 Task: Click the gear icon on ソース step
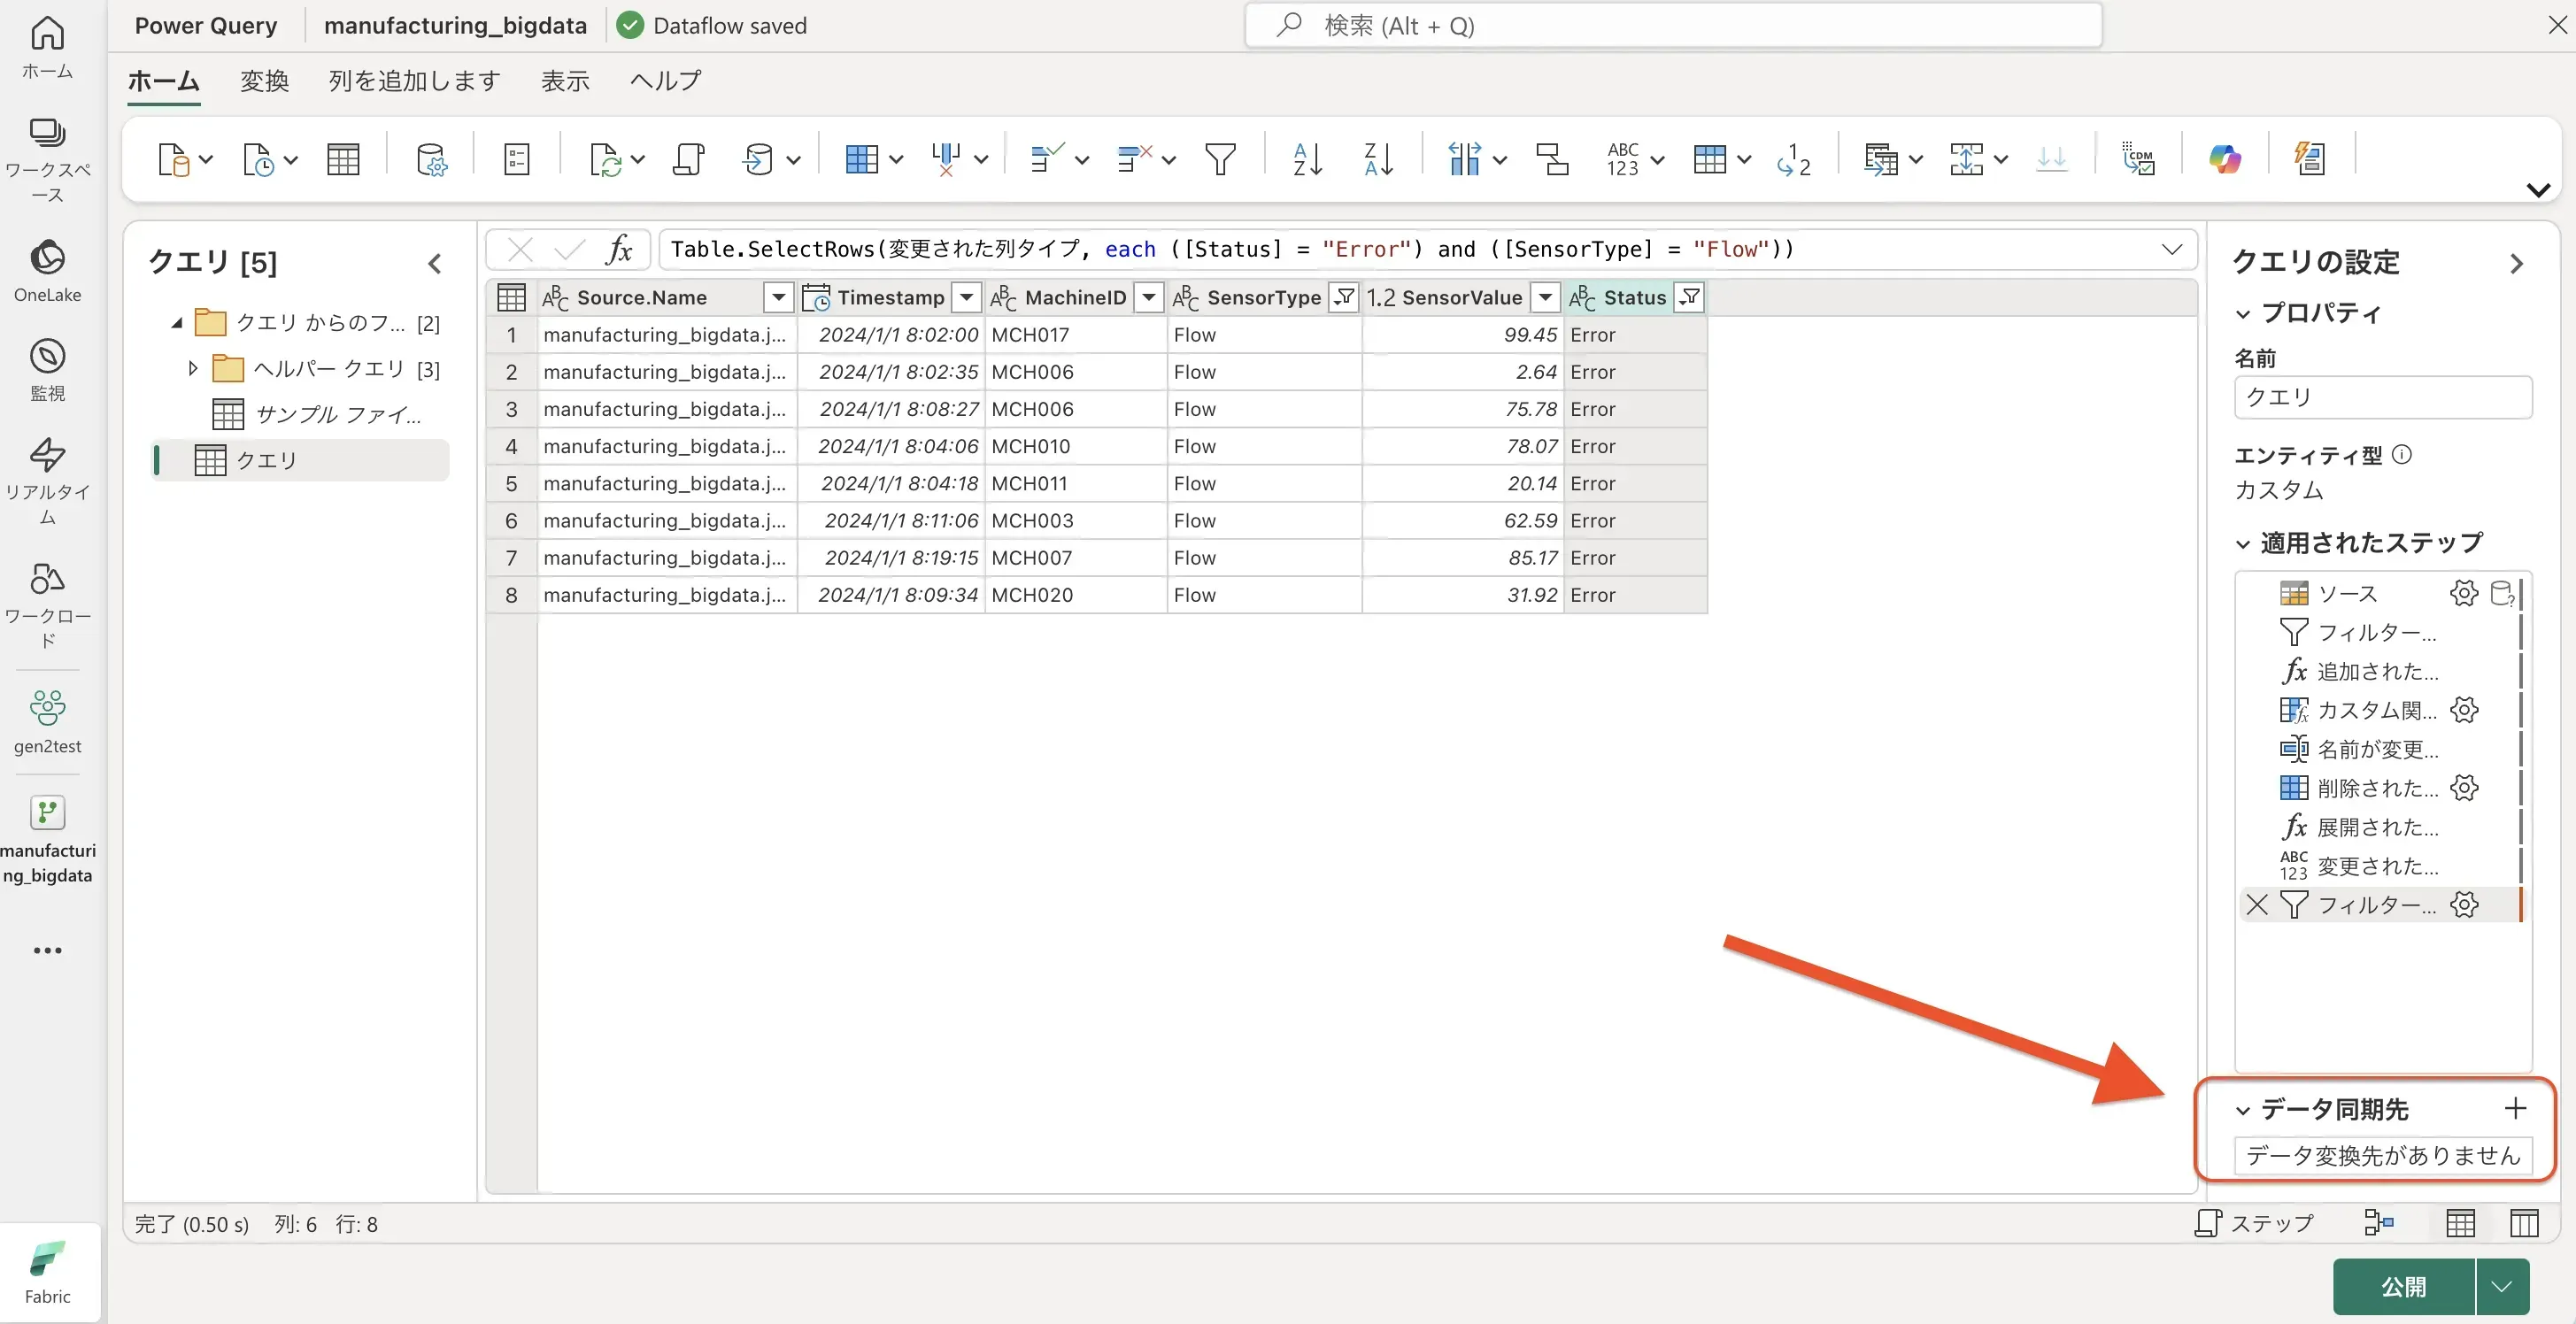coord(2464,593)
